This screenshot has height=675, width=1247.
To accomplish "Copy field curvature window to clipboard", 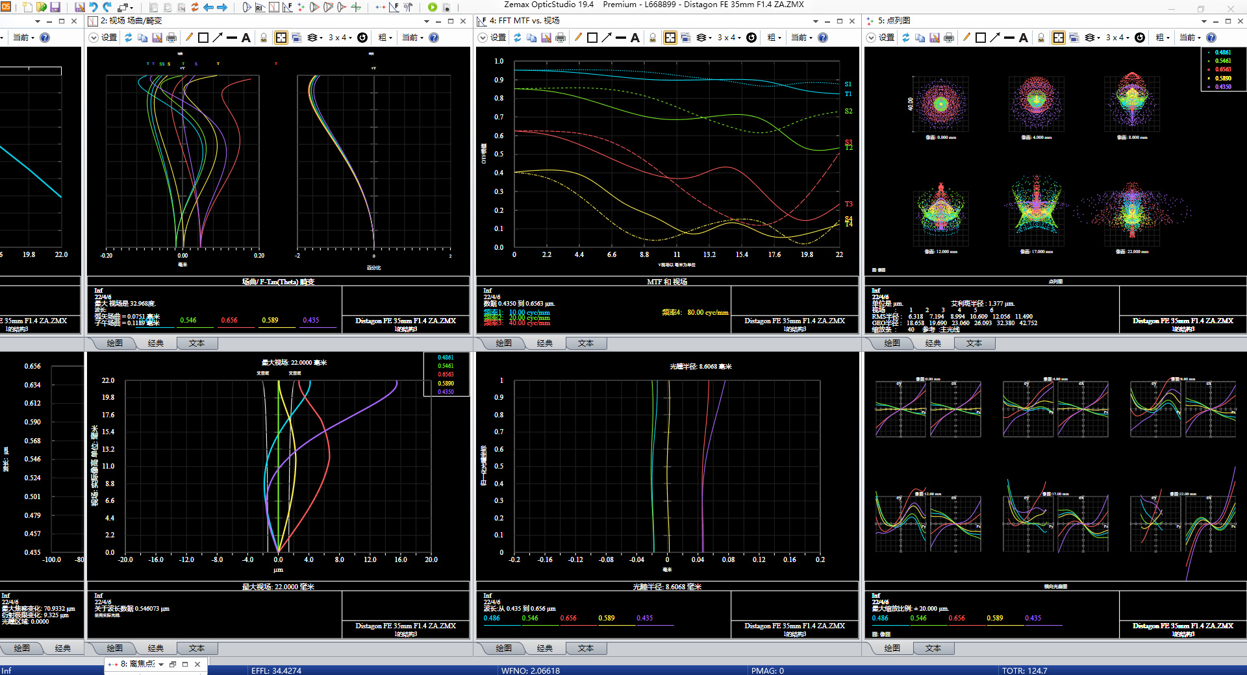I will (143, 38).
